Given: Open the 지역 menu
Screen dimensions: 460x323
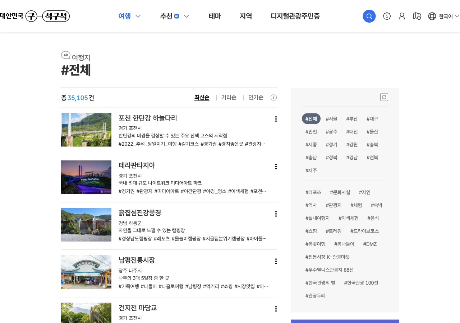Looking at the screenshot, I should click(246, 16).
